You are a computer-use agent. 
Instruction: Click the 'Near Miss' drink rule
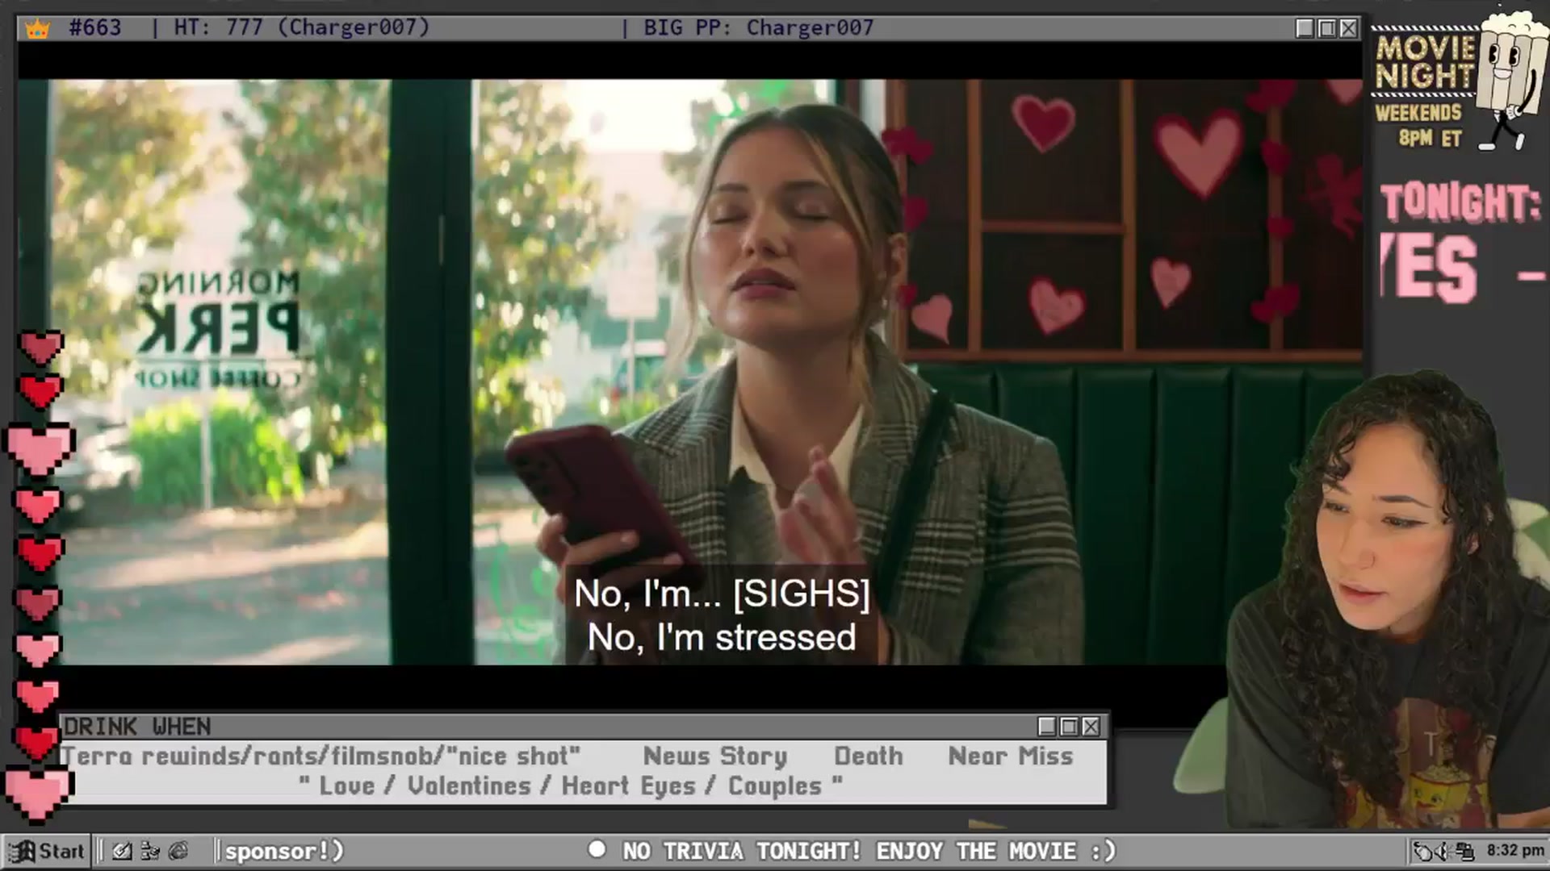(x=1011, y=756)
